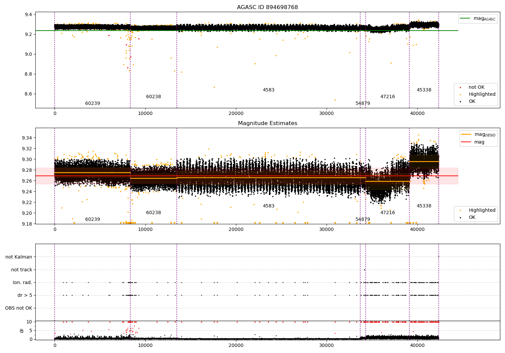This screenshot has width=505, height=353.
Task: Click the 'not Kalman' row label
Action: click(x=19, y=257)
